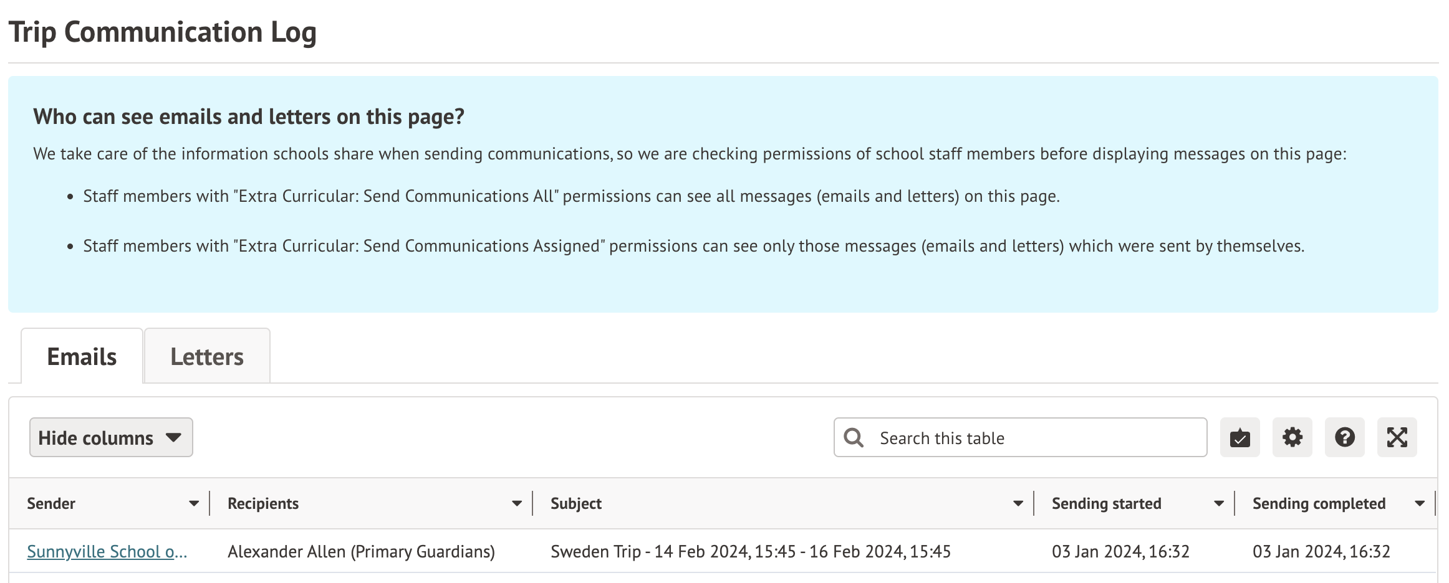Viewport: 1449px width, 583px height.
Task: Click the Alexander Allen recipients cell
Action: click(361, 552)
